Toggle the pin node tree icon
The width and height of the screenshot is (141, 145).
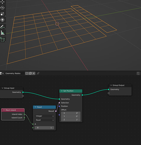pos(38,73)
